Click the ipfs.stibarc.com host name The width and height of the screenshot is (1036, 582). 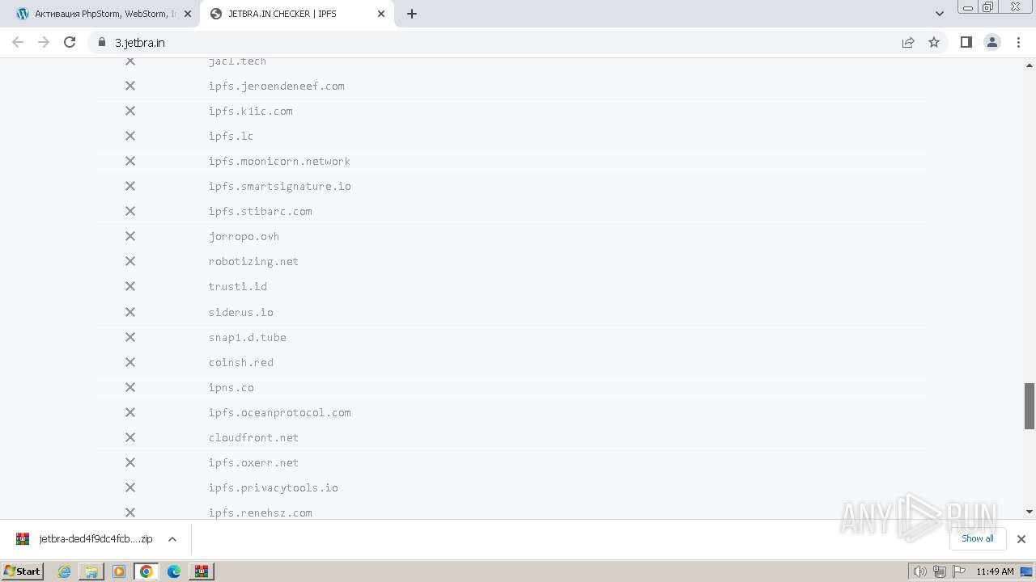coord(260,211)
